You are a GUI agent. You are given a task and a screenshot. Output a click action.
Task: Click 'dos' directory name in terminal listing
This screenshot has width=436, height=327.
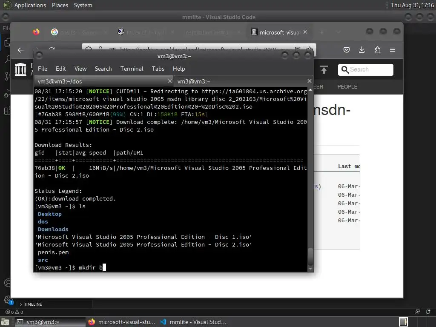[x=43, y=221]
